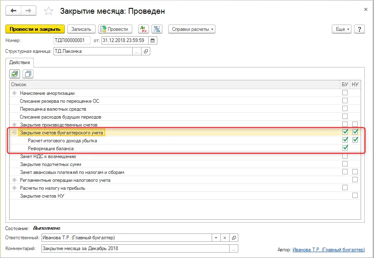This screenshot has width=374, height=258.
Task: Expand the Расчеты по налогу на прибыль row
Action: point(14,188)
